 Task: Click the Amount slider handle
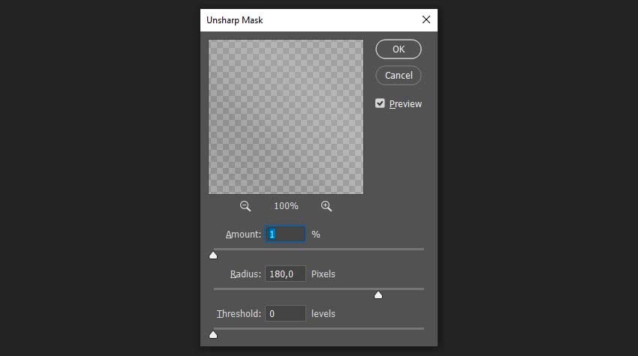213,256
